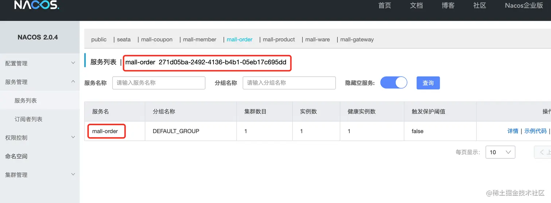Click the false value in 触发保护阈值 column
The image size is (551, 203).
418,131
